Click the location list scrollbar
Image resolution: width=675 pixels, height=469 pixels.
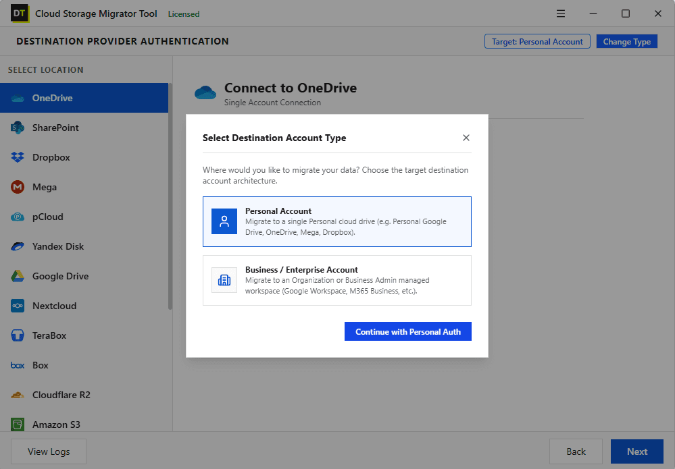pyautogui.click(x=170, y=196)
